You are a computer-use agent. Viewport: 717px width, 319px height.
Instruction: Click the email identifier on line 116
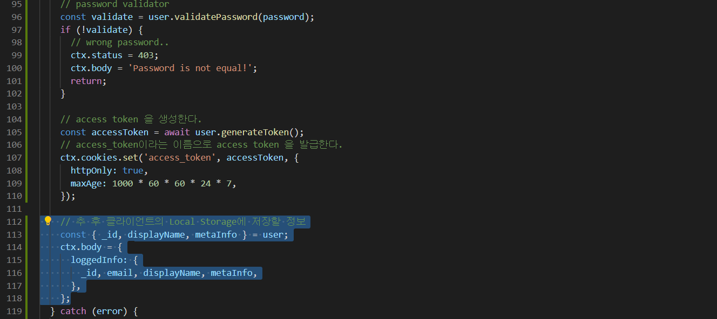120,273
